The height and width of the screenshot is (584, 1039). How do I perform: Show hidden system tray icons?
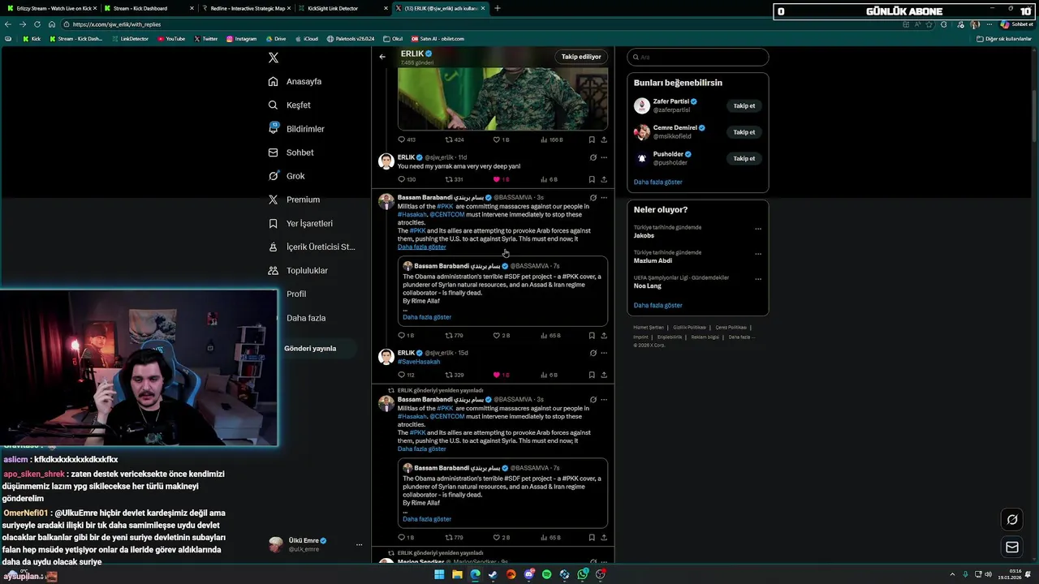point(952,574)
